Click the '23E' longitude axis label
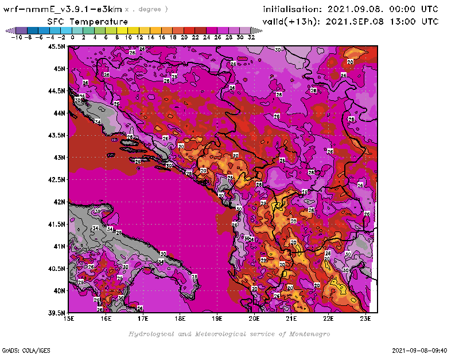This screenshot has height=354, width=459. point(365,318)
